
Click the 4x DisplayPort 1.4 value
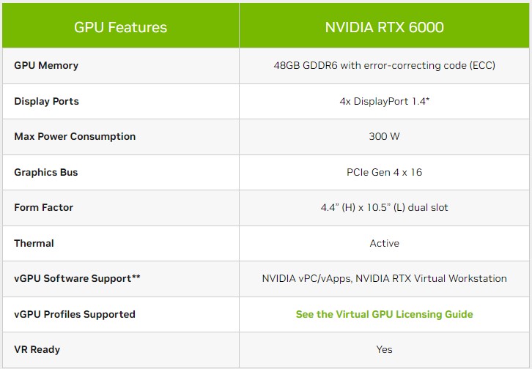click(384, 101)
